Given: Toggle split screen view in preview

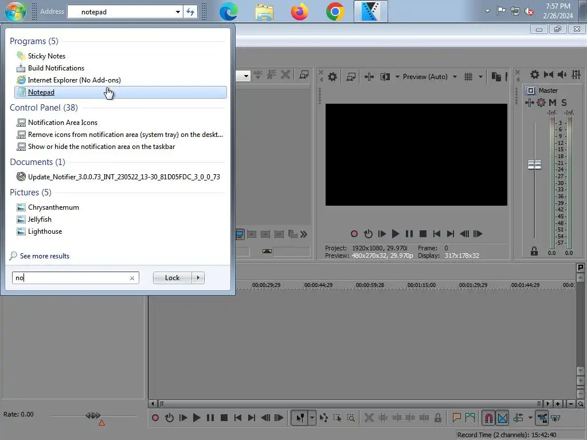Looking at the screenshot, I should (385, 77).
